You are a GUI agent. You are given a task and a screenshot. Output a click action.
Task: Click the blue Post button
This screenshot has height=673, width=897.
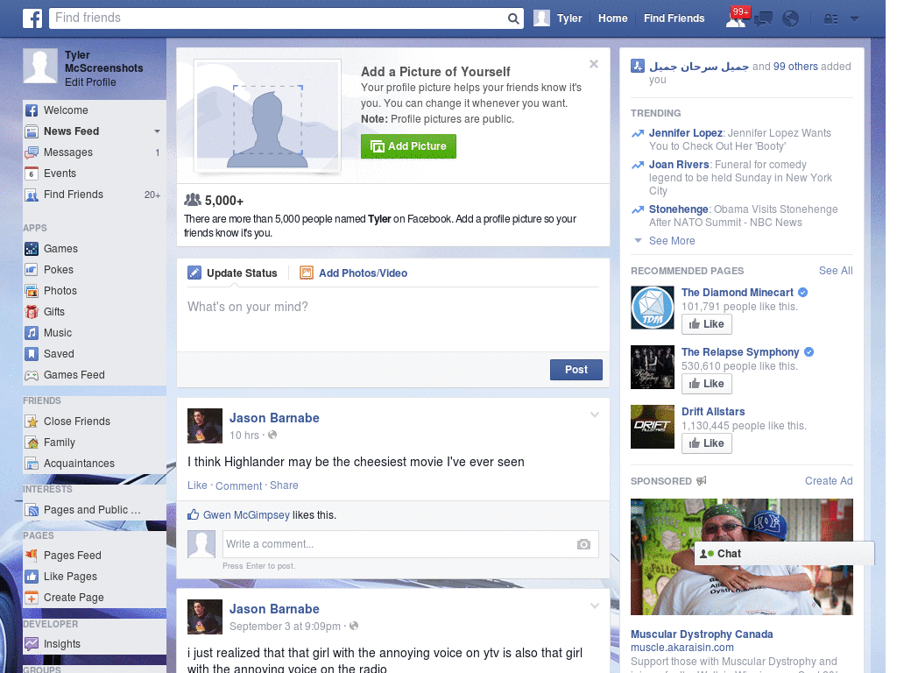[576, 370]
